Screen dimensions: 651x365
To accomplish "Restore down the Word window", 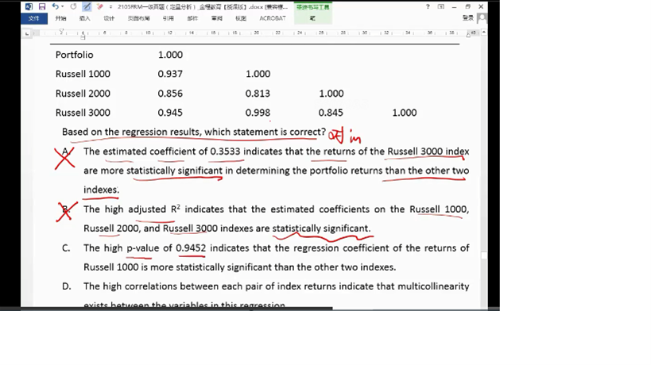I will click(x=467, y=6).
